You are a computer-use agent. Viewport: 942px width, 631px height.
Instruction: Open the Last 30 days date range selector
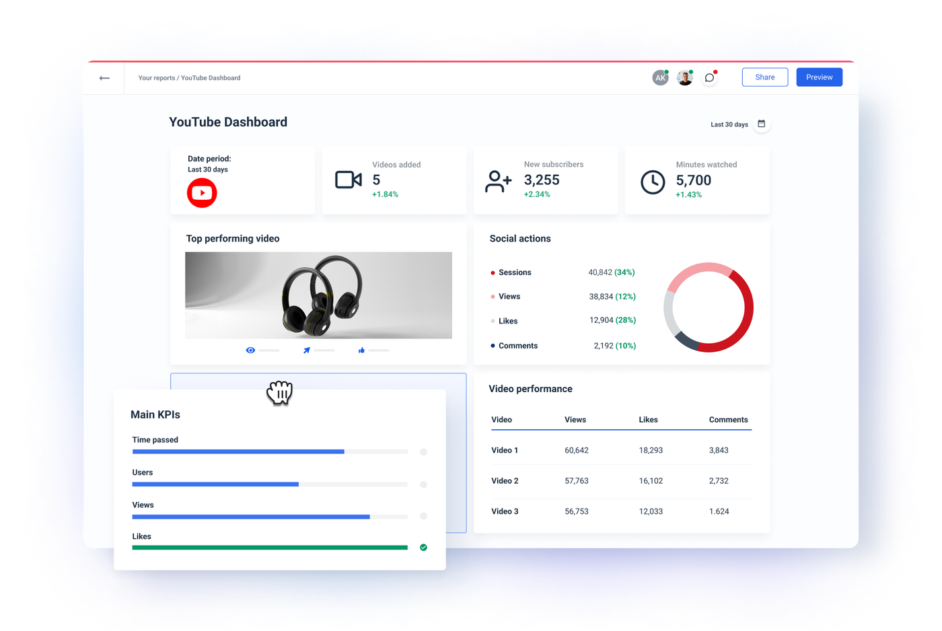tap(728, 124)
